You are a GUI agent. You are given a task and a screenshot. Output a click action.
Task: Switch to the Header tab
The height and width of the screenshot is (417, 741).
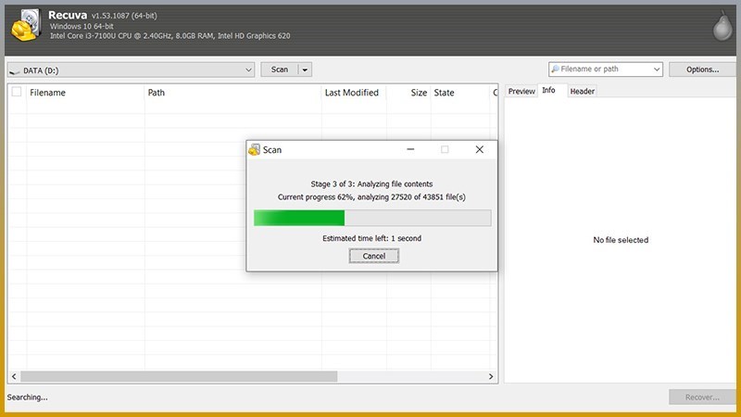tap(583, 91)
